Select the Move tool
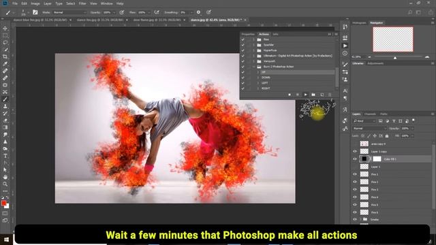This screenshot has width=436, height=245. pyautogui.click(x=5, y=29)
